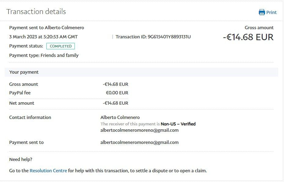The image size is (284, 182).
Task: Click the large -€14.68 EUR gross amount
Action: click(x=248, y=37)
